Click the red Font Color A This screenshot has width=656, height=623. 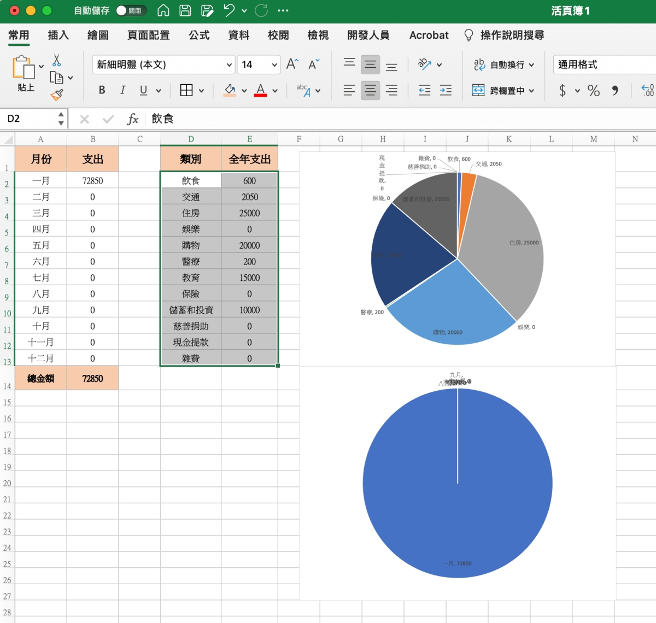[261, 90]
